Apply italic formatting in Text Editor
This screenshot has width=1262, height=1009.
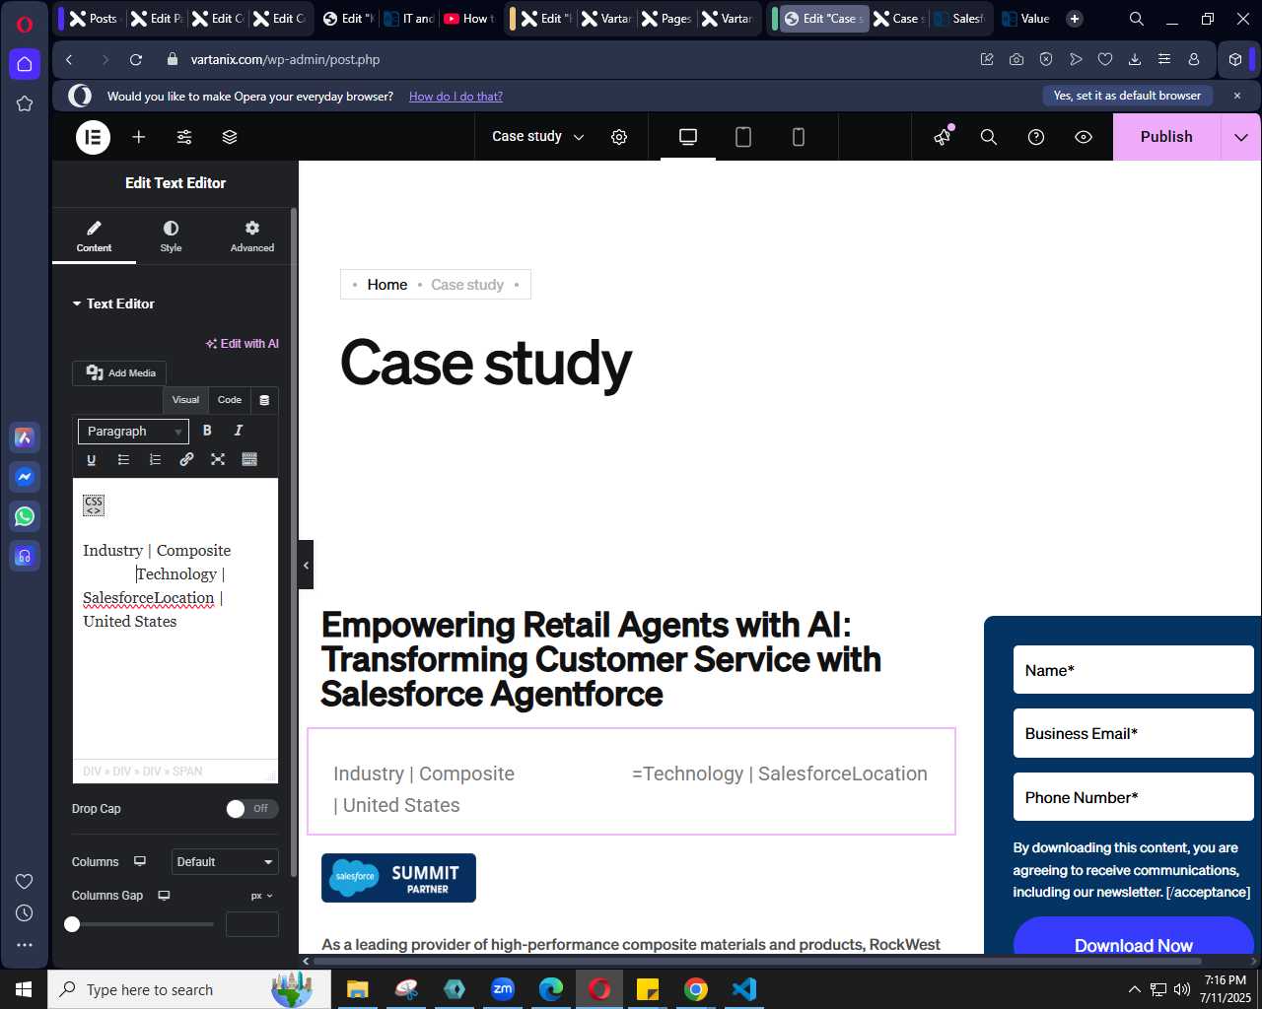239,431
